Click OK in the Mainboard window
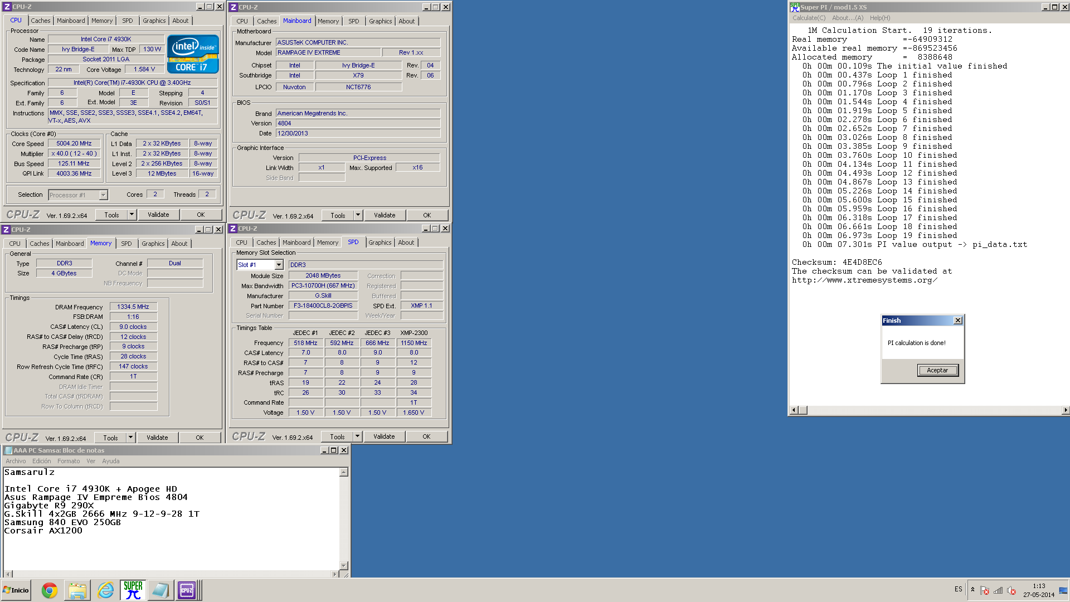1070x602 pixels. [427, 215]
